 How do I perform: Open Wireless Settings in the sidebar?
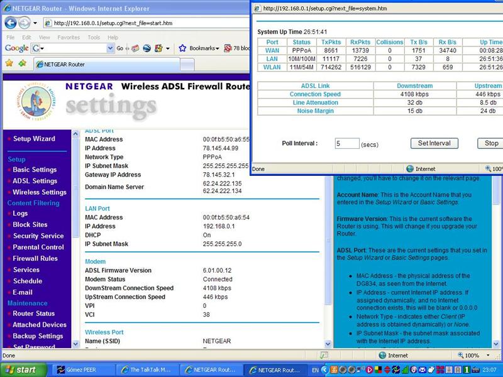[x=40, y=192]
